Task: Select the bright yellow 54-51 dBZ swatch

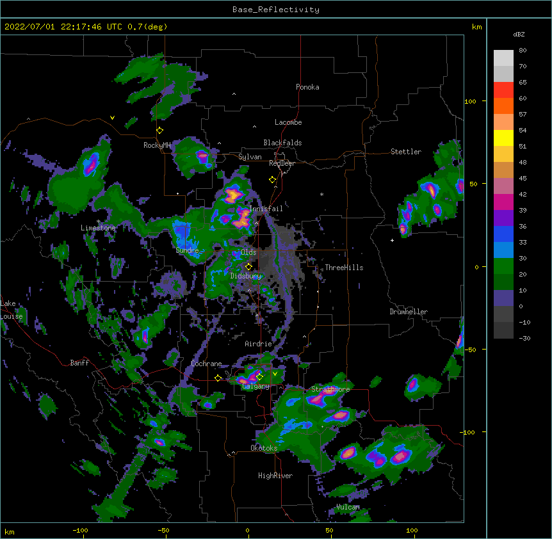Action: tap(503, 138)
